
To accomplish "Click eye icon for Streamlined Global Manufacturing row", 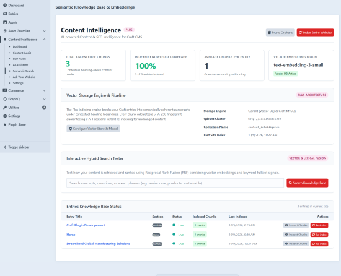I will pyautogui.click(x=286, y=244).
